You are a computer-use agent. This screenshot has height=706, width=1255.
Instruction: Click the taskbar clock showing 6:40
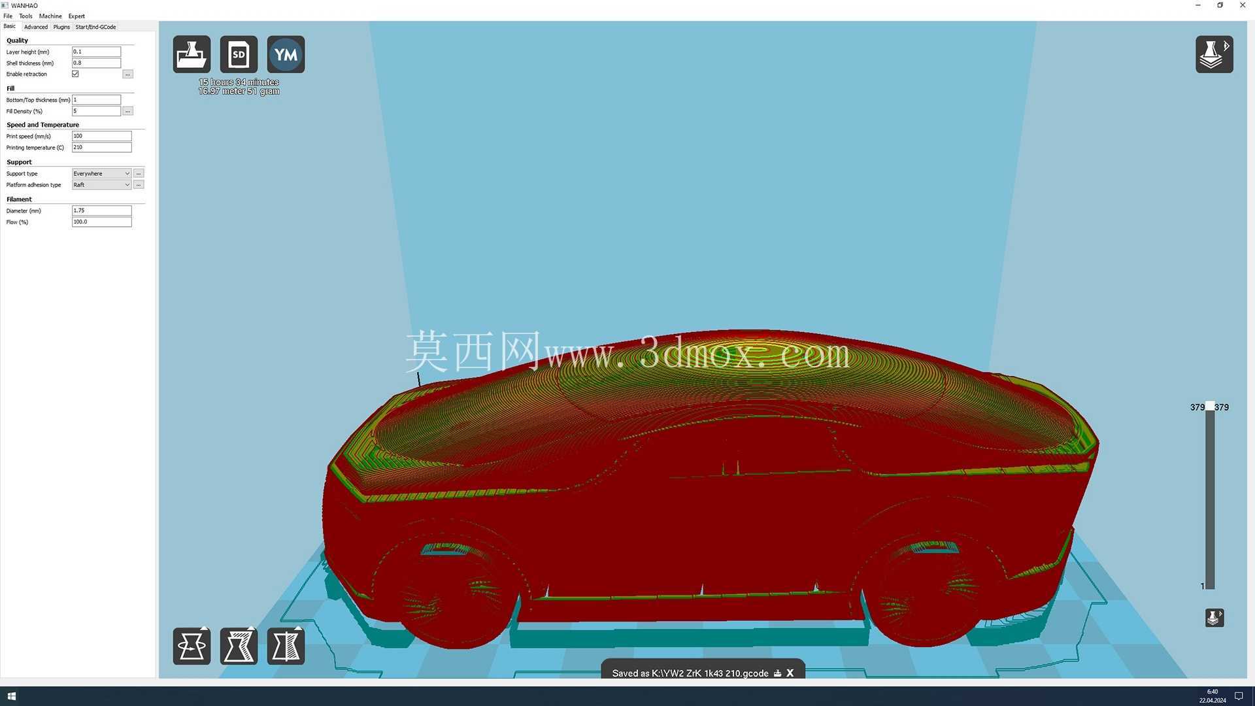point(1213,692)
